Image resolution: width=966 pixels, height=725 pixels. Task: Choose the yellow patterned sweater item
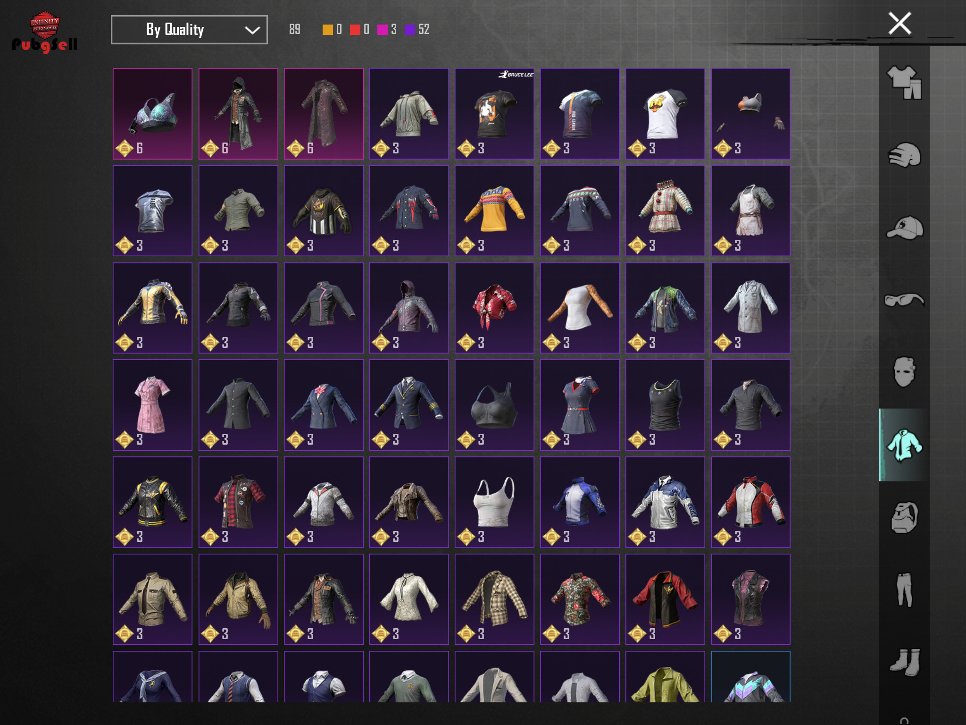[494, 211]
